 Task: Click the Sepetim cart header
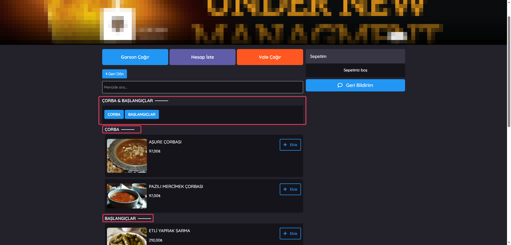pyautogui.click(x=355, y=56)
